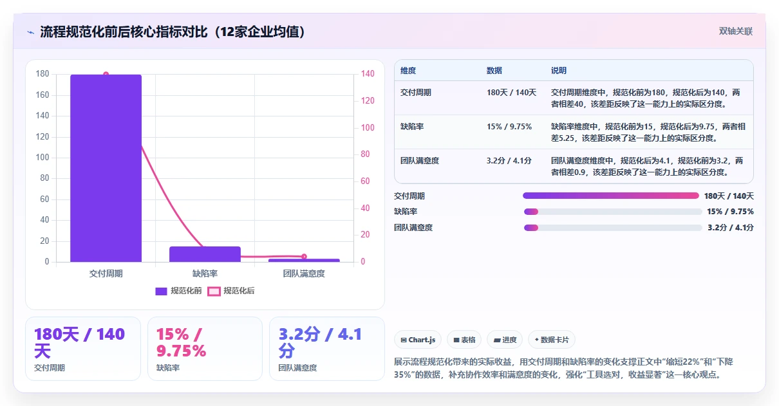
Task: Click the lightning icon before the title
Action: (31, 32)
